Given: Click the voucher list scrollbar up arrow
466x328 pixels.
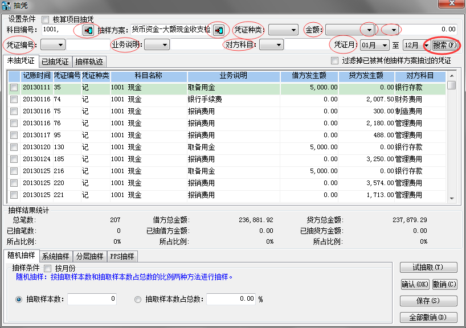Looking at the screenshot, I should coord(452,76).
